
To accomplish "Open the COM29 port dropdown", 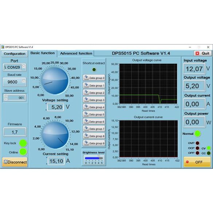I will (24, 66).
